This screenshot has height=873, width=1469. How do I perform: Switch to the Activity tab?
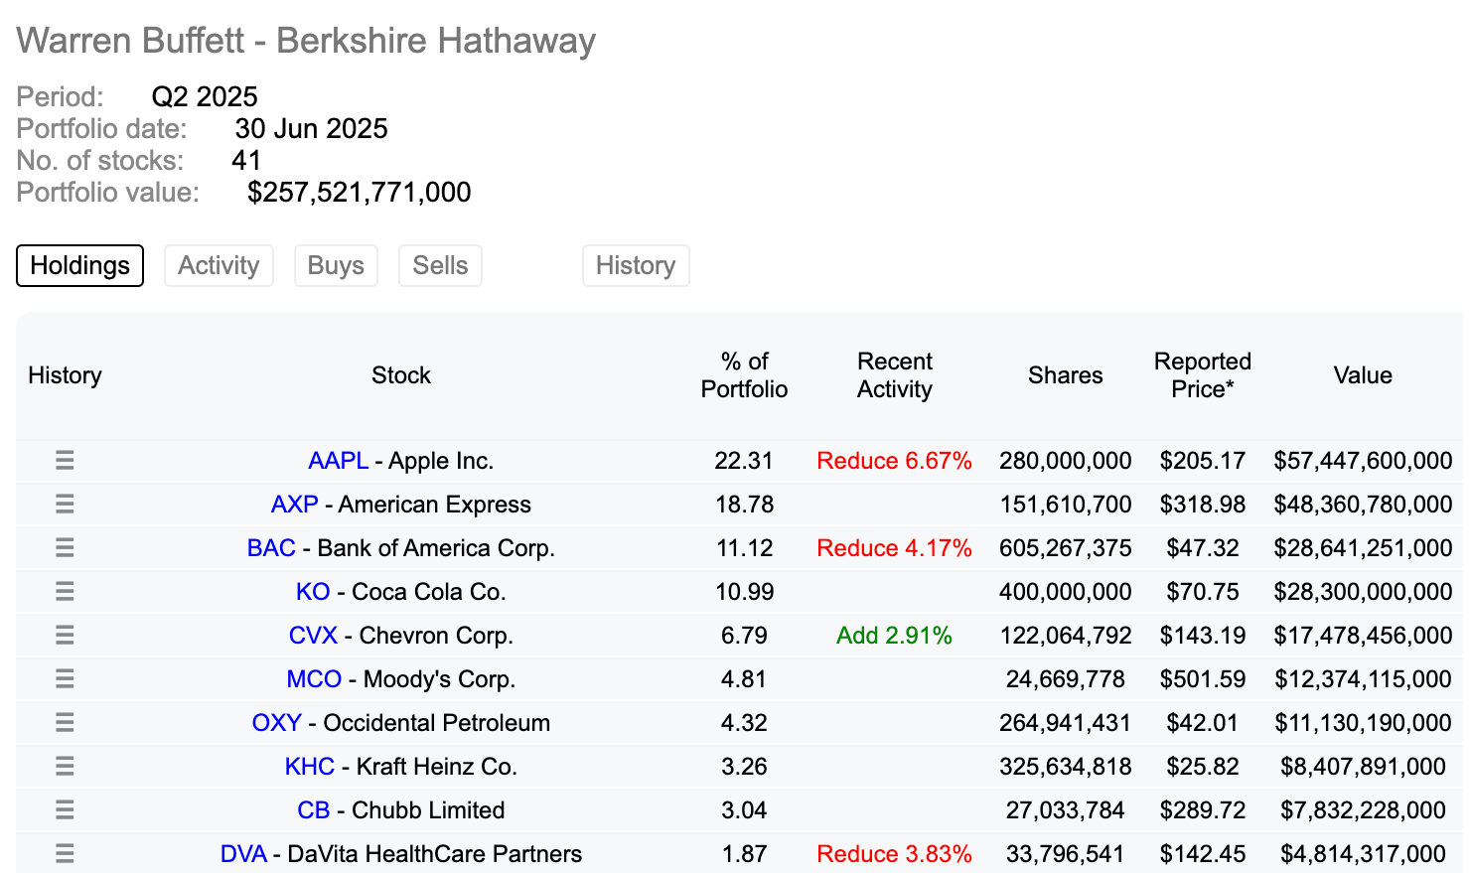pyautogui.click(x=219, y=265)
